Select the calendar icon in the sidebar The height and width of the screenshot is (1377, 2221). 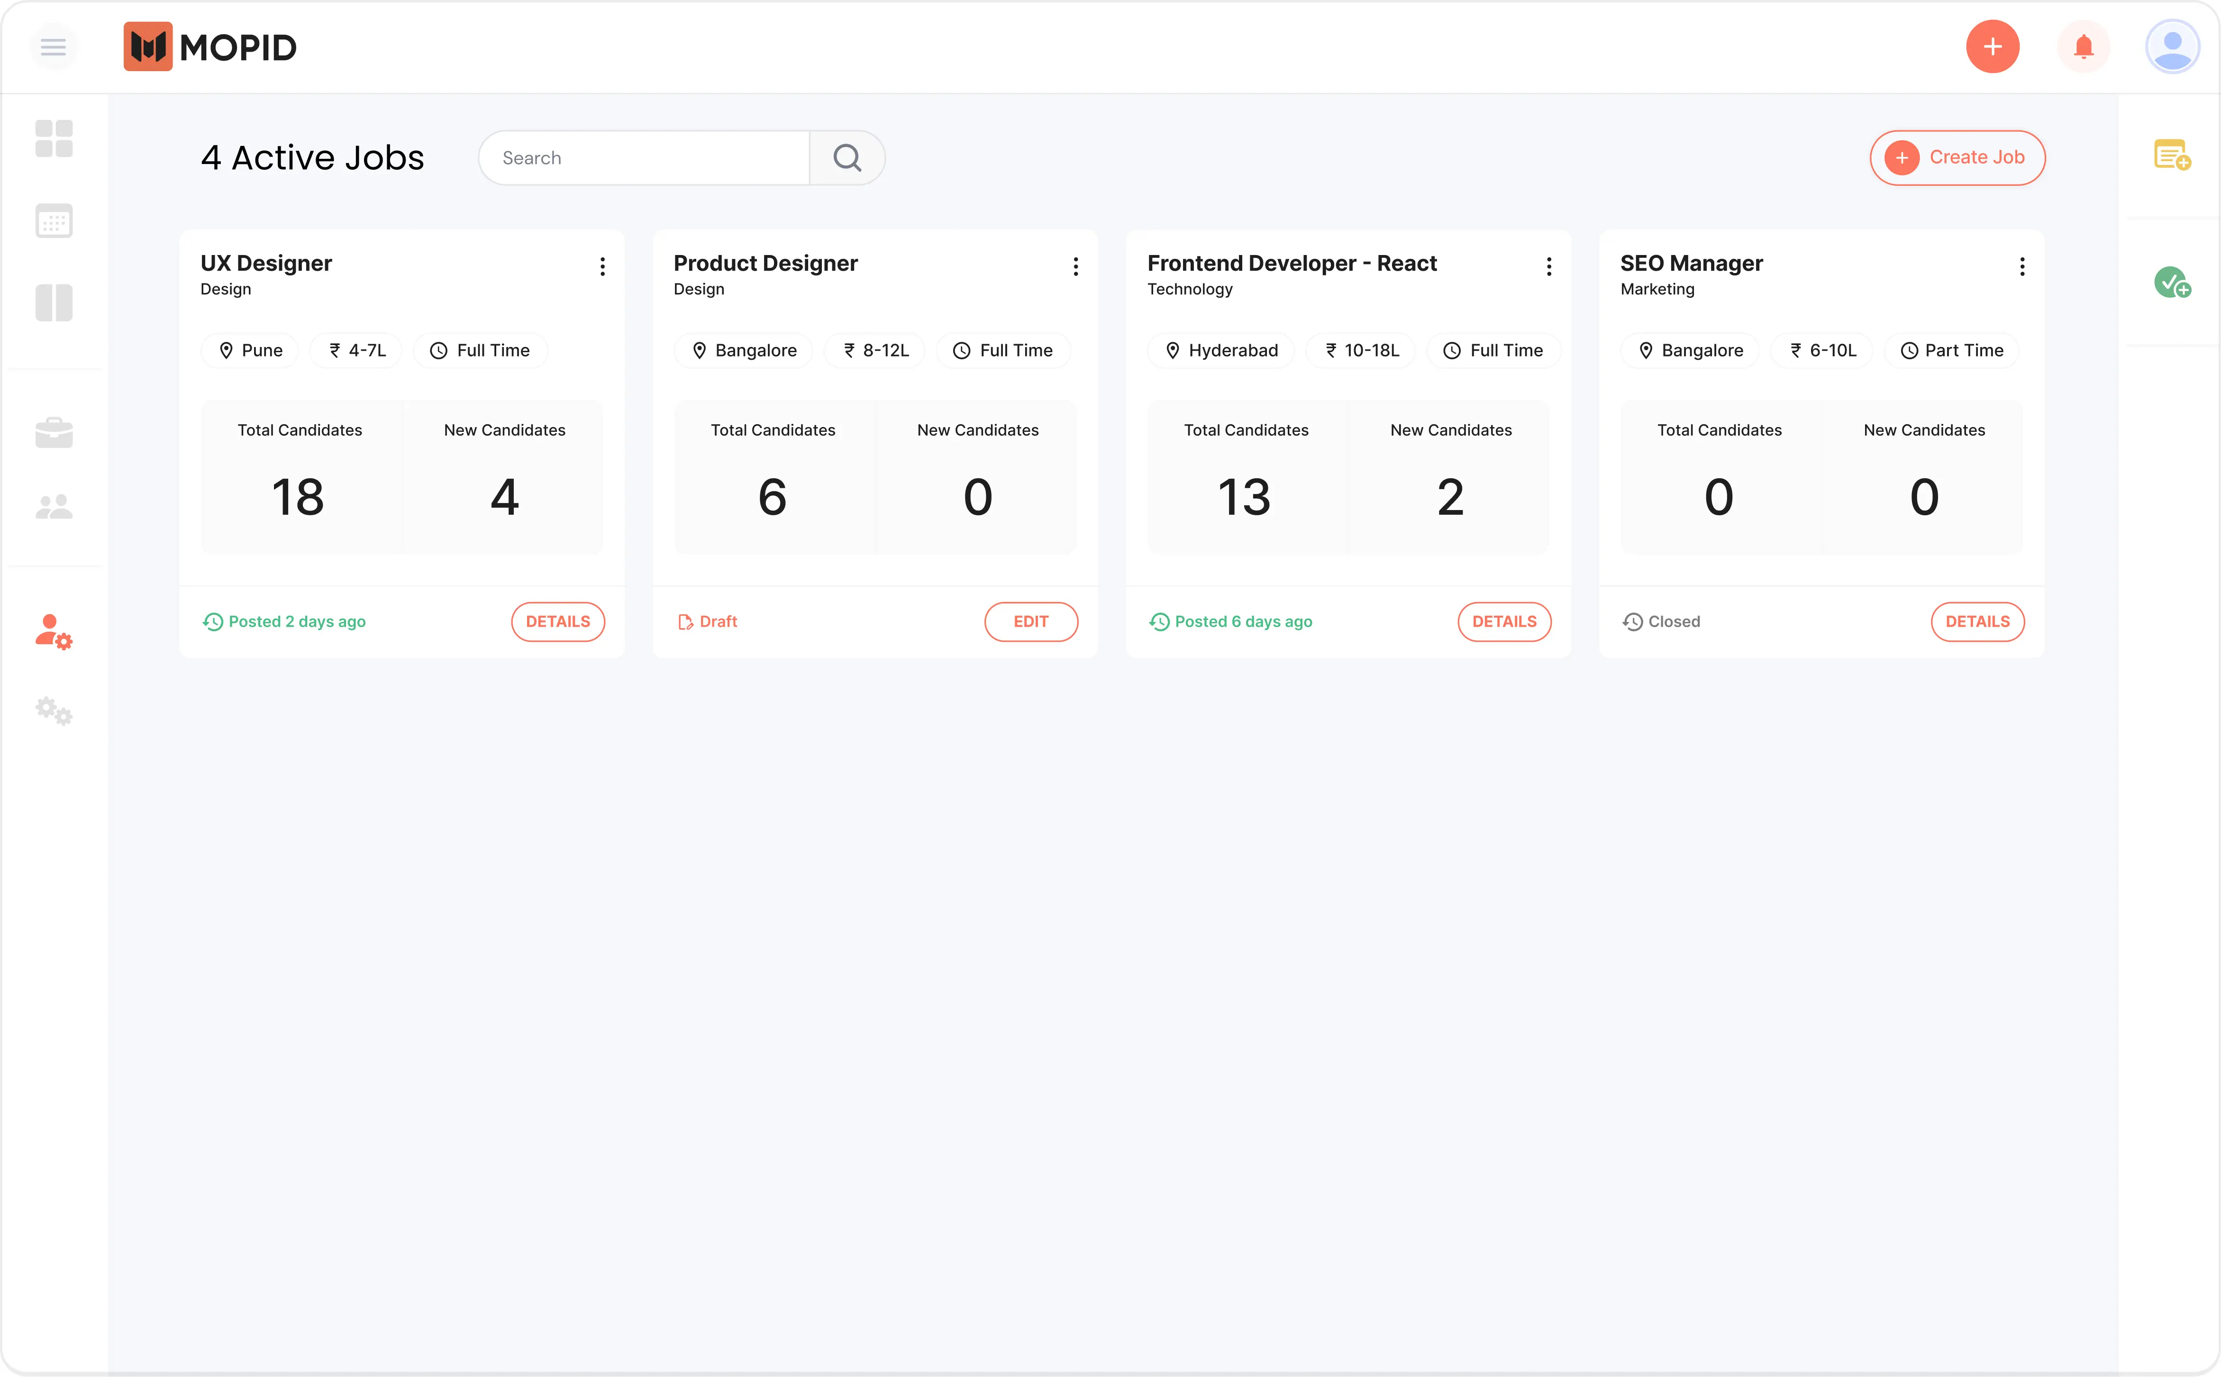click(x=54, y=220)
